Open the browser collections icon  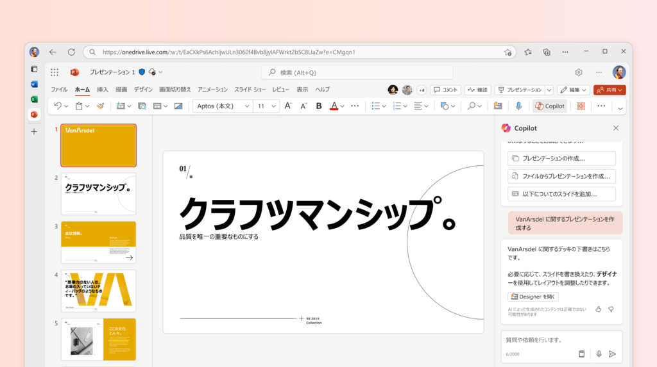[x=547, y=52]
